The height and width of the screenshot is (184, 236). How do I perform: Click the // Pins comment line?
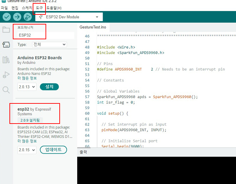[105, 64]
